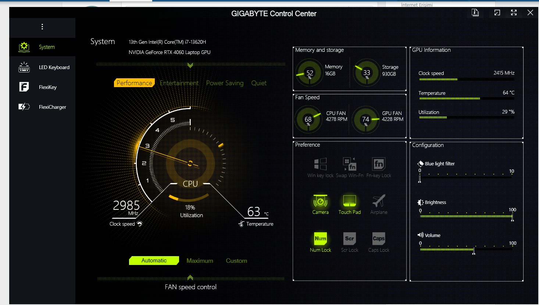Toggle the Win key lock
The image size is (539, 305).
[320, 167]
